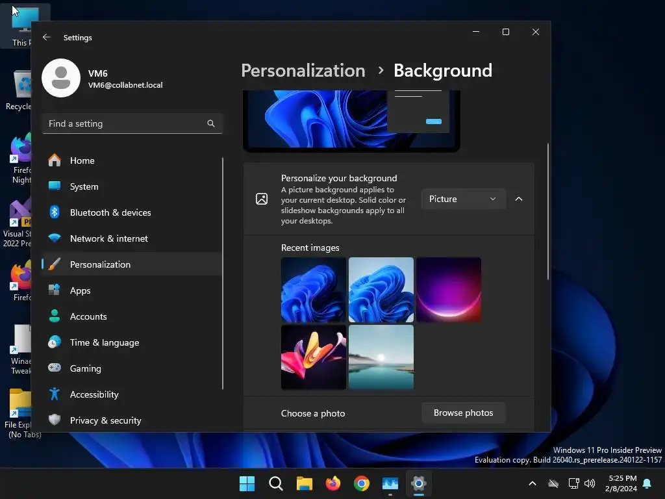Click the Accessibility figure icon in sidebar
The width and height of the screenshot is (665, 499).
[55, 394]
